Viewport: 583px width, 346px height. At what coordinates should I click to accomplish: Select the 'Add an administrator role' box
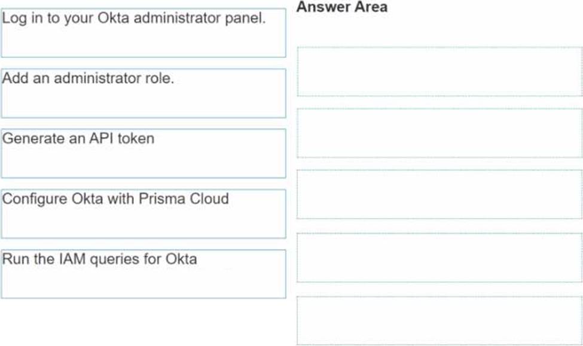(x=144, y=93)
